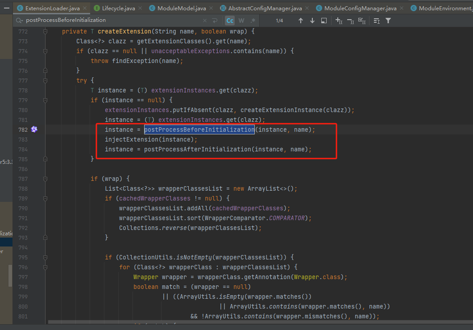Screen dimensions: 473x330
Task: Click the gutter icon on line 782
Action: pos(34,129)
